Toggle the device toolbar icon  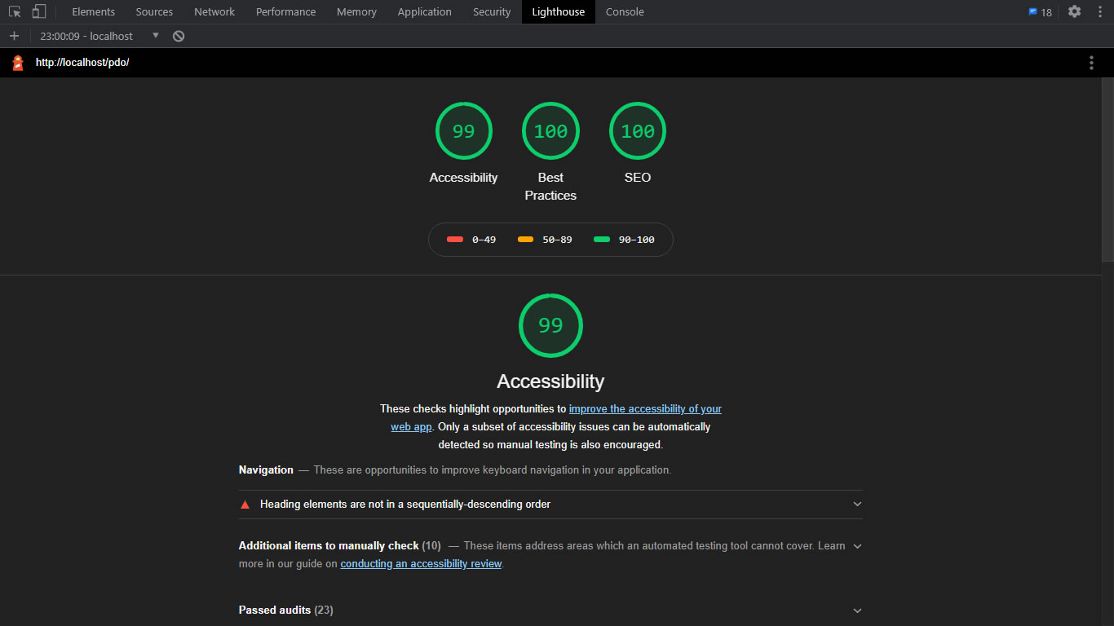coord(39,11)
